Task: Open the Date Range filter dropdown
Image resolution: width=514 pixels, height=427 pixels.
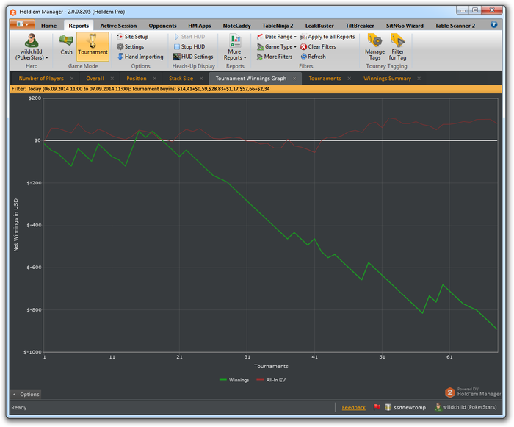Action: 277,37
